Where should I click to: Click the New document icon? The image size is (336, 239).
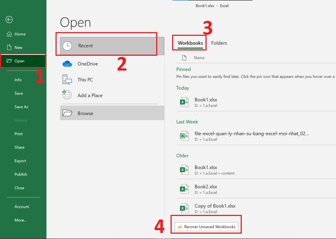[x=9, y=47]
